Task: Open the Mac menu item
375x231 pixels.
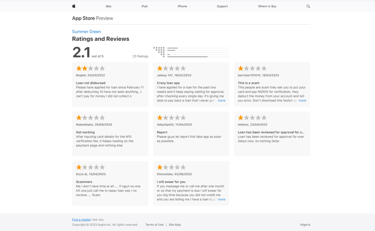Action: (108, 7)
